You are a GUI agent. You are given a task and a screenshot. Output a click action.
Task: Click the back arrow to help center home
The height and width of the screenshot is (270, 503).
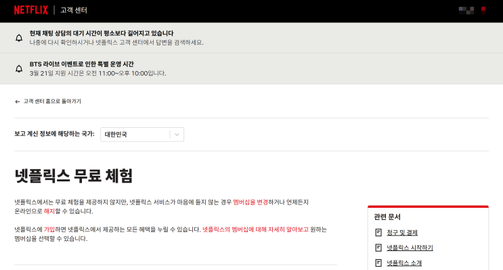click(18, 102)
